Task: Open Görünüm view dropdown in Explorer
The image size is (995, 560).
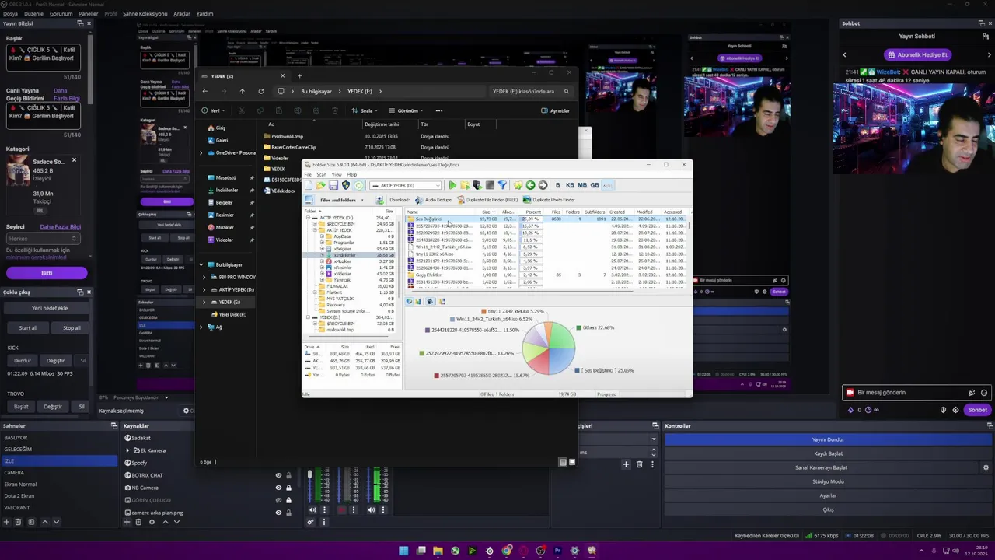Action: tap(407, 110)
